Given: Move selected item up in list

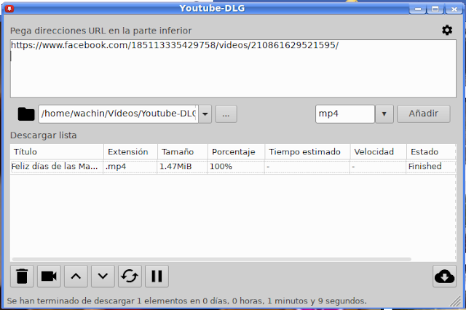Looking at the screenshot, I should [x=76, y=276].
